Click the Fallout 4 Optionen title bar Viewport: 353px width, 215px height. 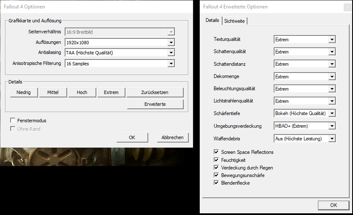(x=97, y=7)
